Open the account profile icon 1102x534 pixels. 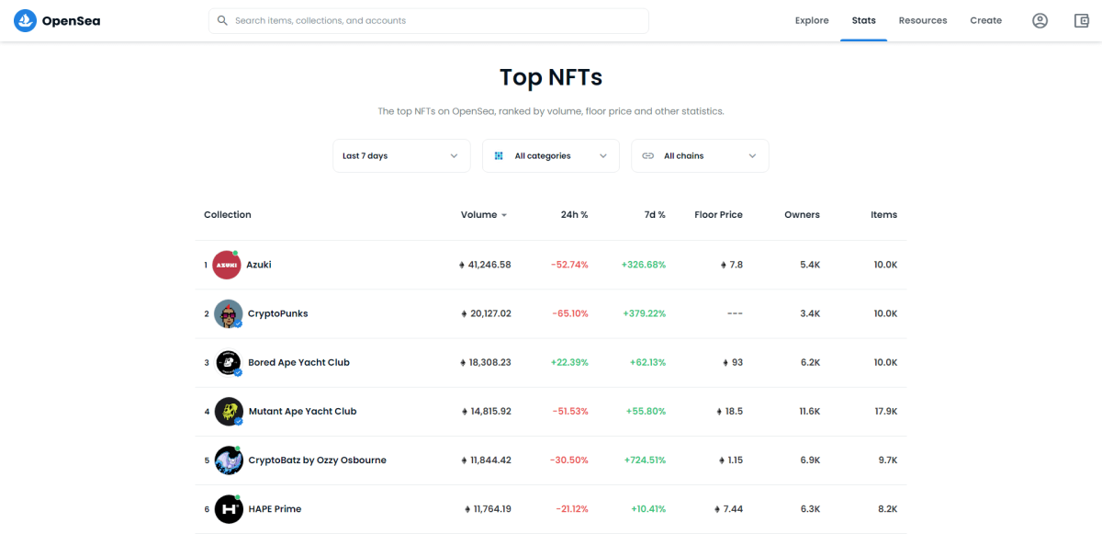click(1040, 20)
